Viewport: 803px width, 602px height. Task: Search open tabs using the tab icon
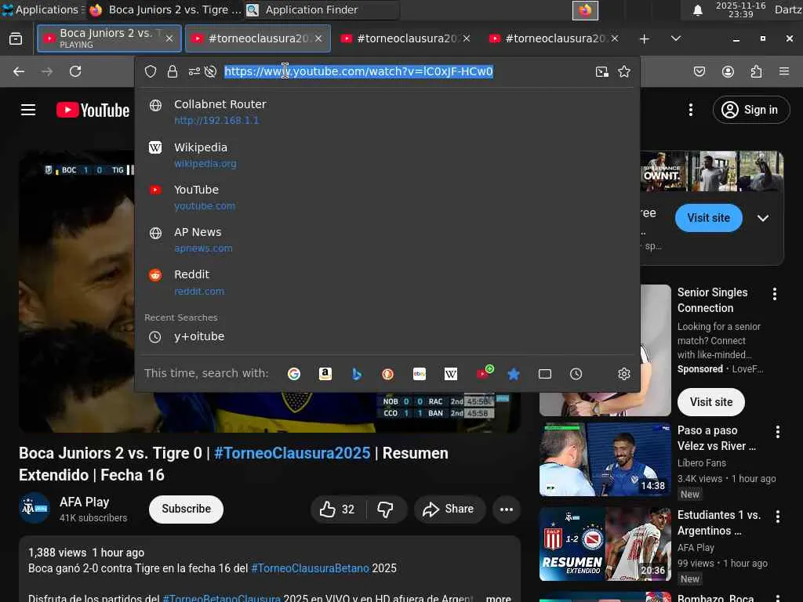point(545,374)
